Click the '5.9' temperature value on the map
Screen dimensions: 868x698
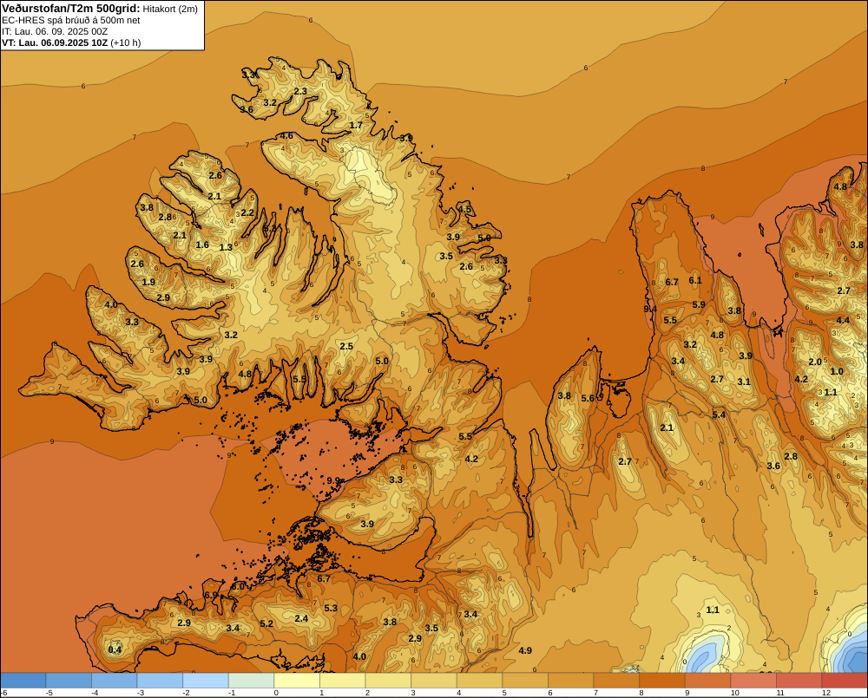[699, 304]
